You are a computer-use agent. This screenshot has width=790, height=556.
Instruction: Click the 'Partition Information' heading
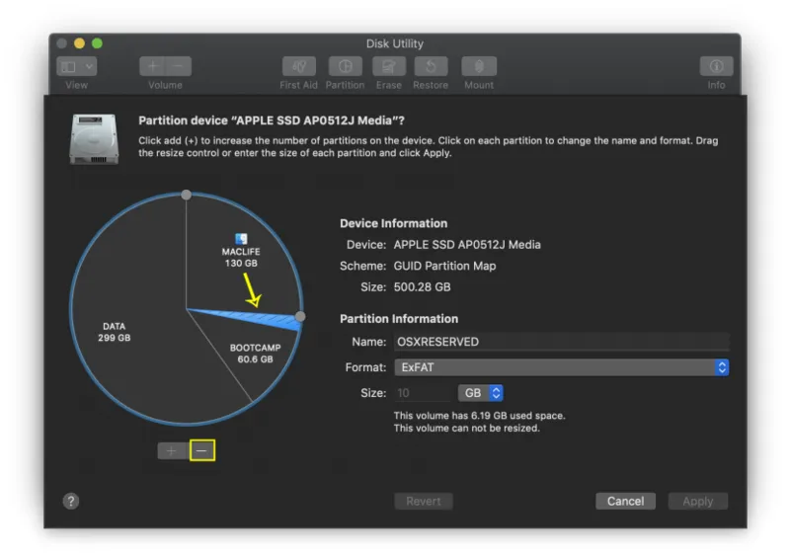[399, 319]
